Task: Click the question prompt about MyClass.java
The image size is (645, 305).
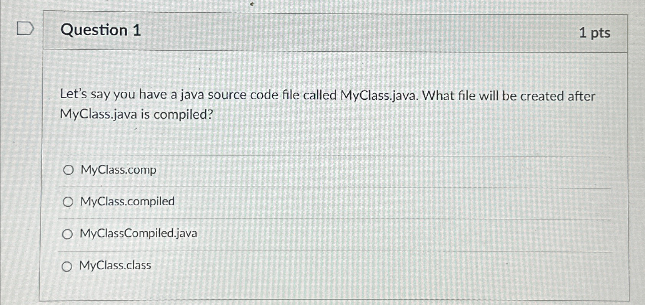Action: pos(328,105)
